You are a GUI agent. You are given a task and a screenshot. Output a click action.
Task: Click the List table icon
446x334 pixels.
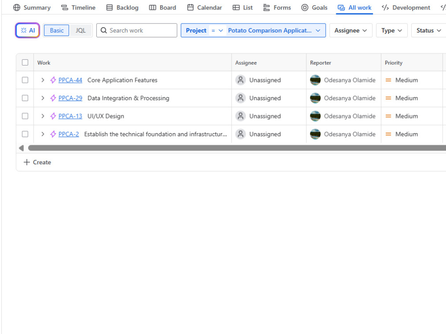(236, 8)
